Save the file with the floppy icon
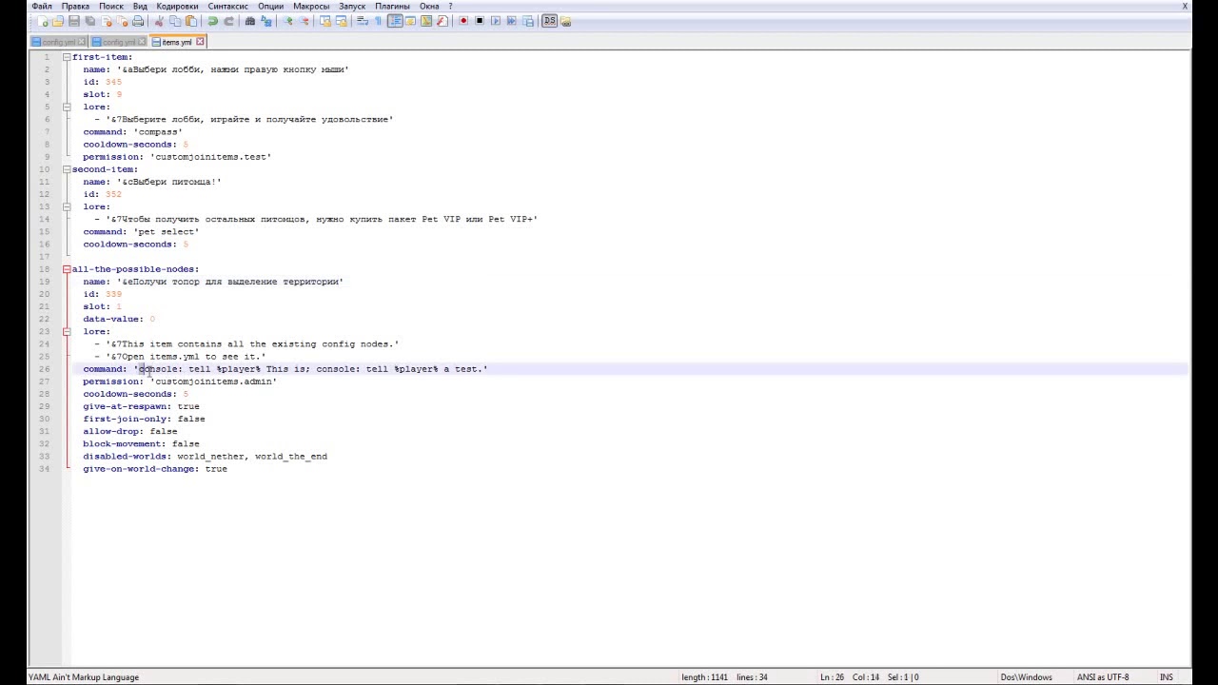Image resolution: width=1218 pixels, height=685 pixels. coord(74,21)
